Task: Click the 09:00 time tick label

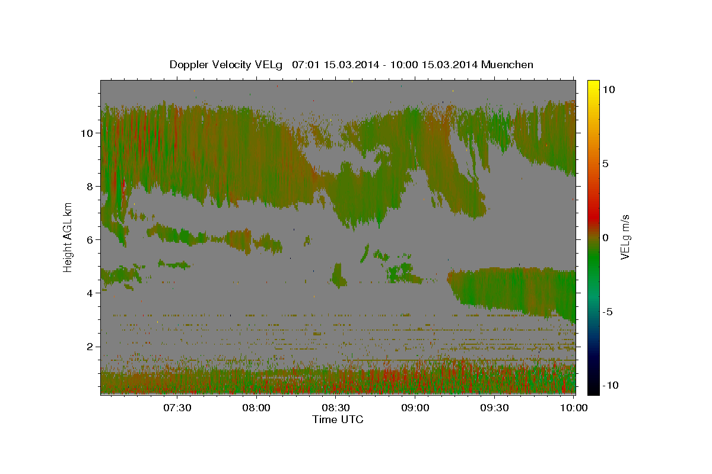Action: (x=415, y=408)
